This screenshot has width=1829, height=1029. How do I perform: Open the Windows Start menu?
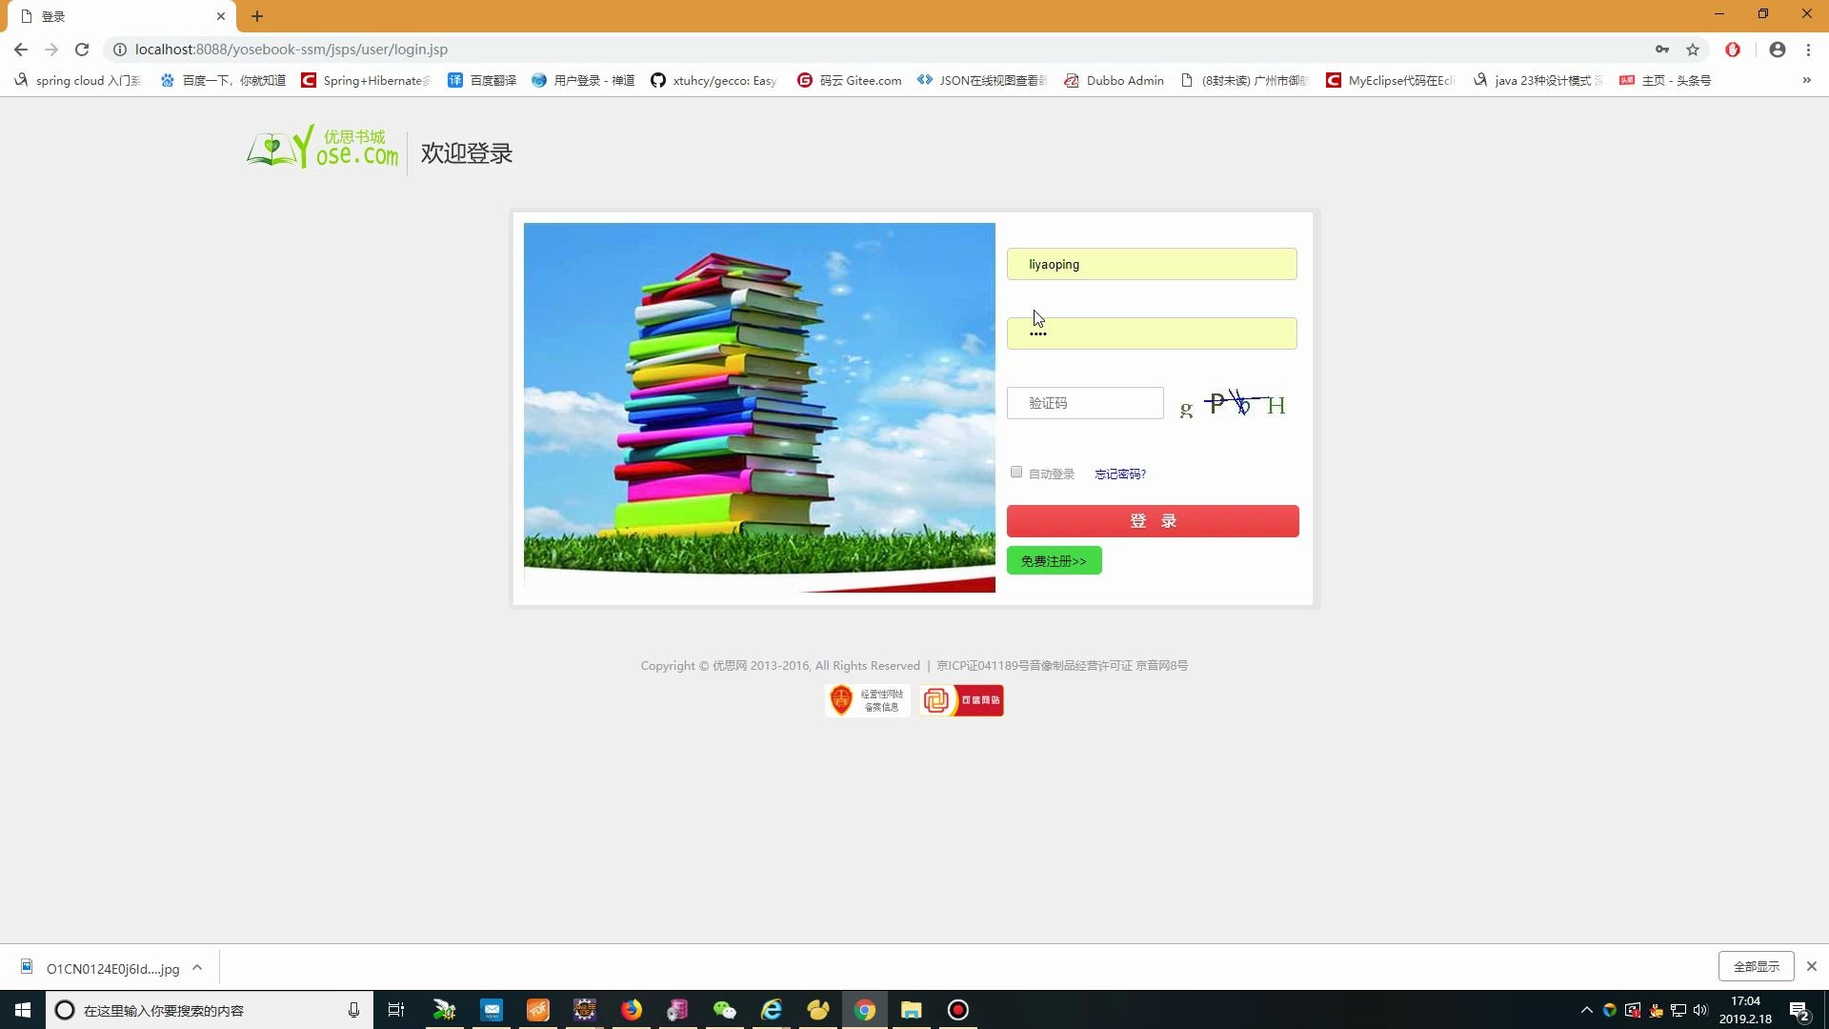pos(23,1010)
